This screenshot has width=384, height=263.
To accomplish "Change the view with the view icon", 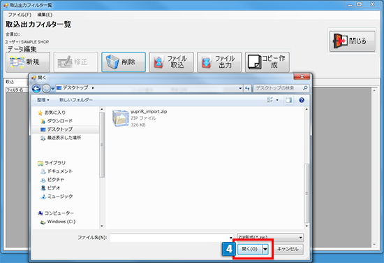I will pos(270,100).
